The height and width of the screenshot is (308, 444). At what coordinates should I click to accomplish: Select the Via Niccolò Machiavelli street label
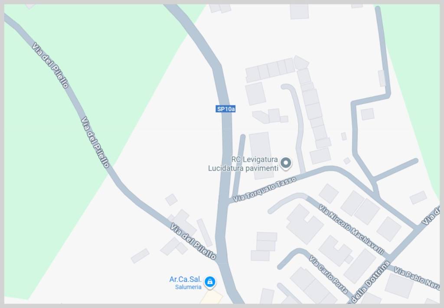(351, 229)
